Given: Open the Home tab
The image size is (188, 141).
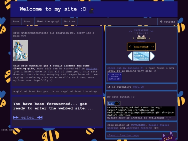Looking at the screenshot, I should pyautogui.click(x=16, y=22).
